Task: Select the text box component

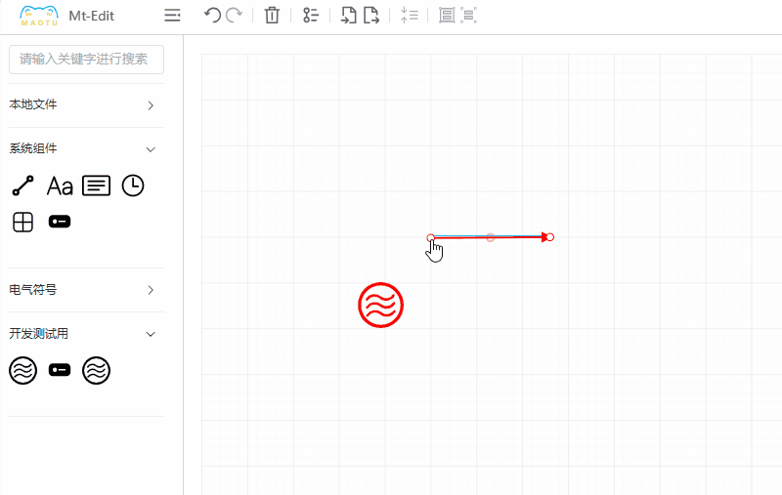Action: [x=96, y=186]
